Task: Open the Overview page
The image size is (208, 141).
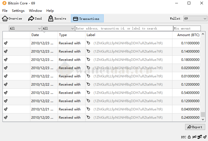Action: click(x=12, y=18)
